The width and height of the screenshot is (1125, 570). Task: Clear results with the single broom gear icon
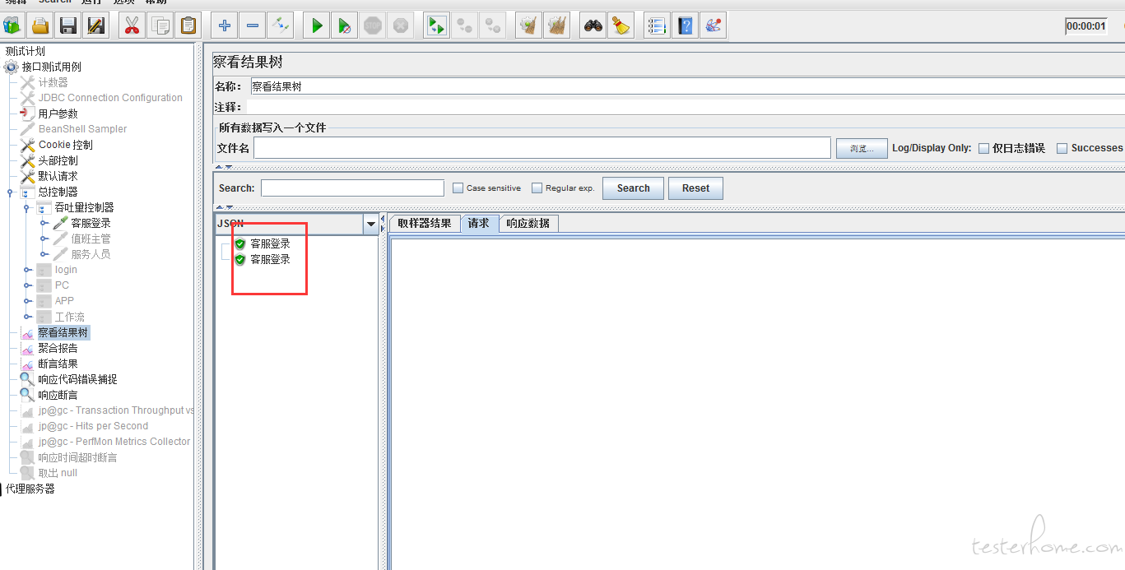point(528,25)
